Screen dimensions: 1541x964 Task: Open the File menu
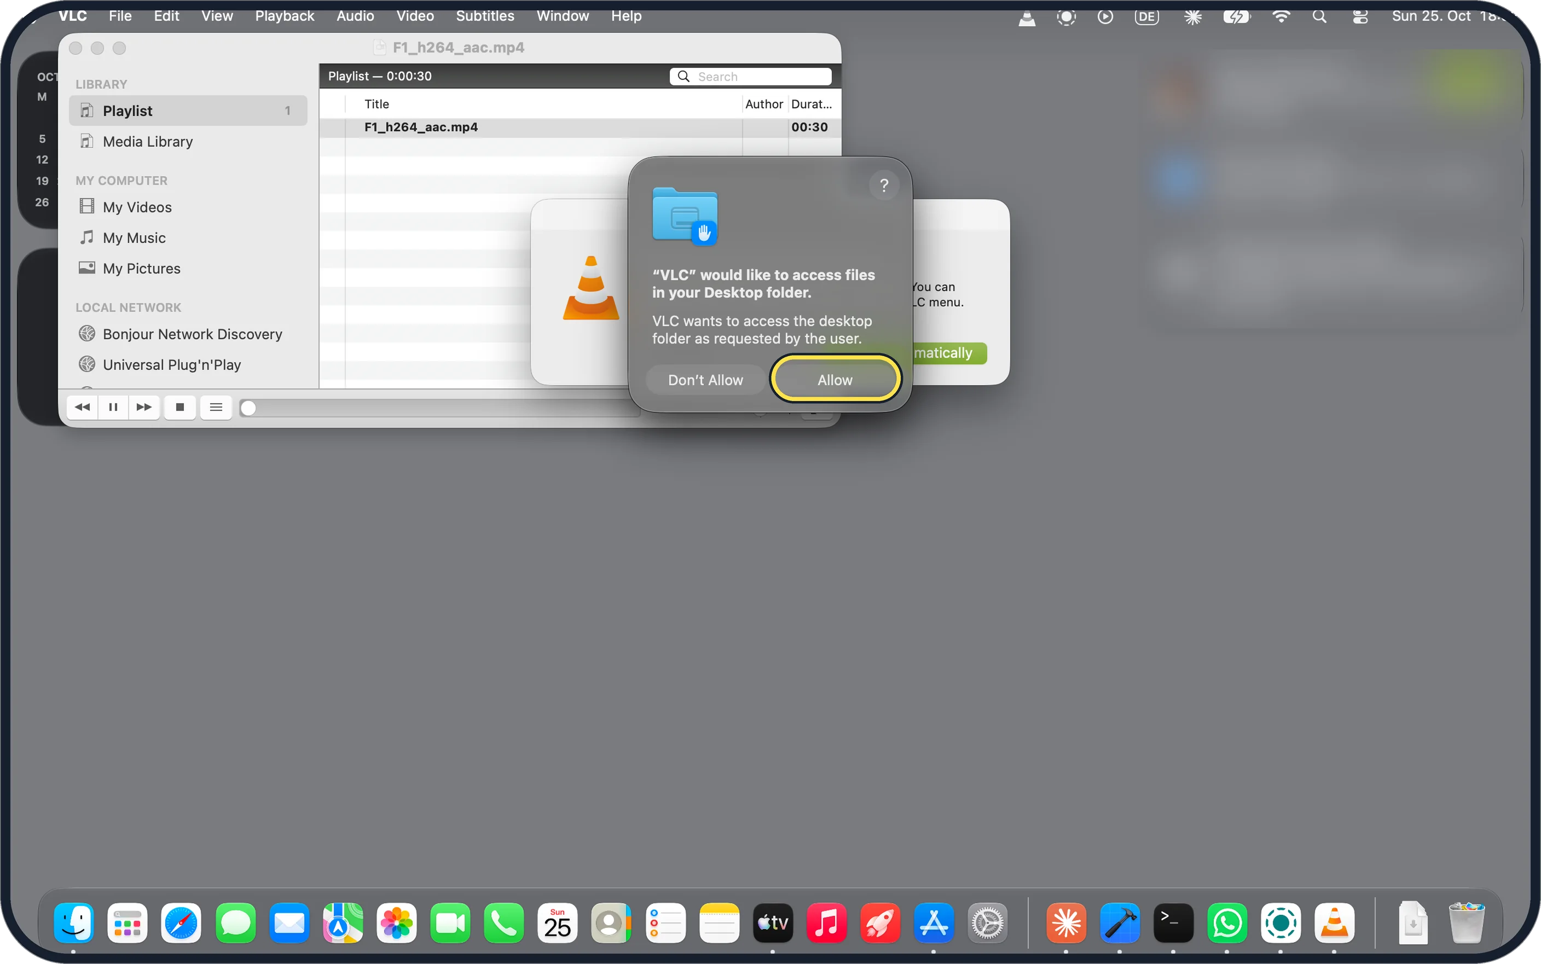coord(120,16)
